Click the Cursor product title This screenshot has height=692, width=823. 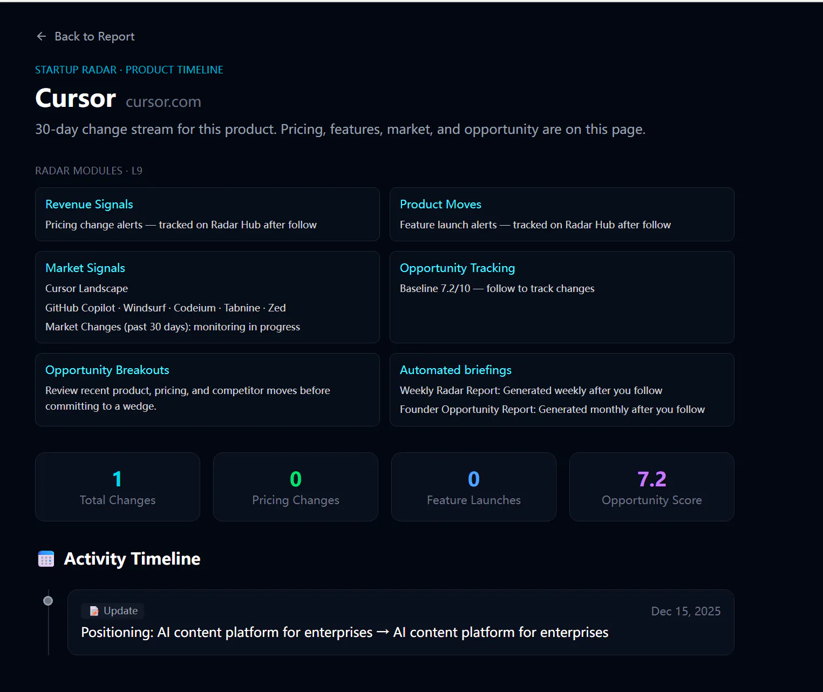tap(76, 98)
